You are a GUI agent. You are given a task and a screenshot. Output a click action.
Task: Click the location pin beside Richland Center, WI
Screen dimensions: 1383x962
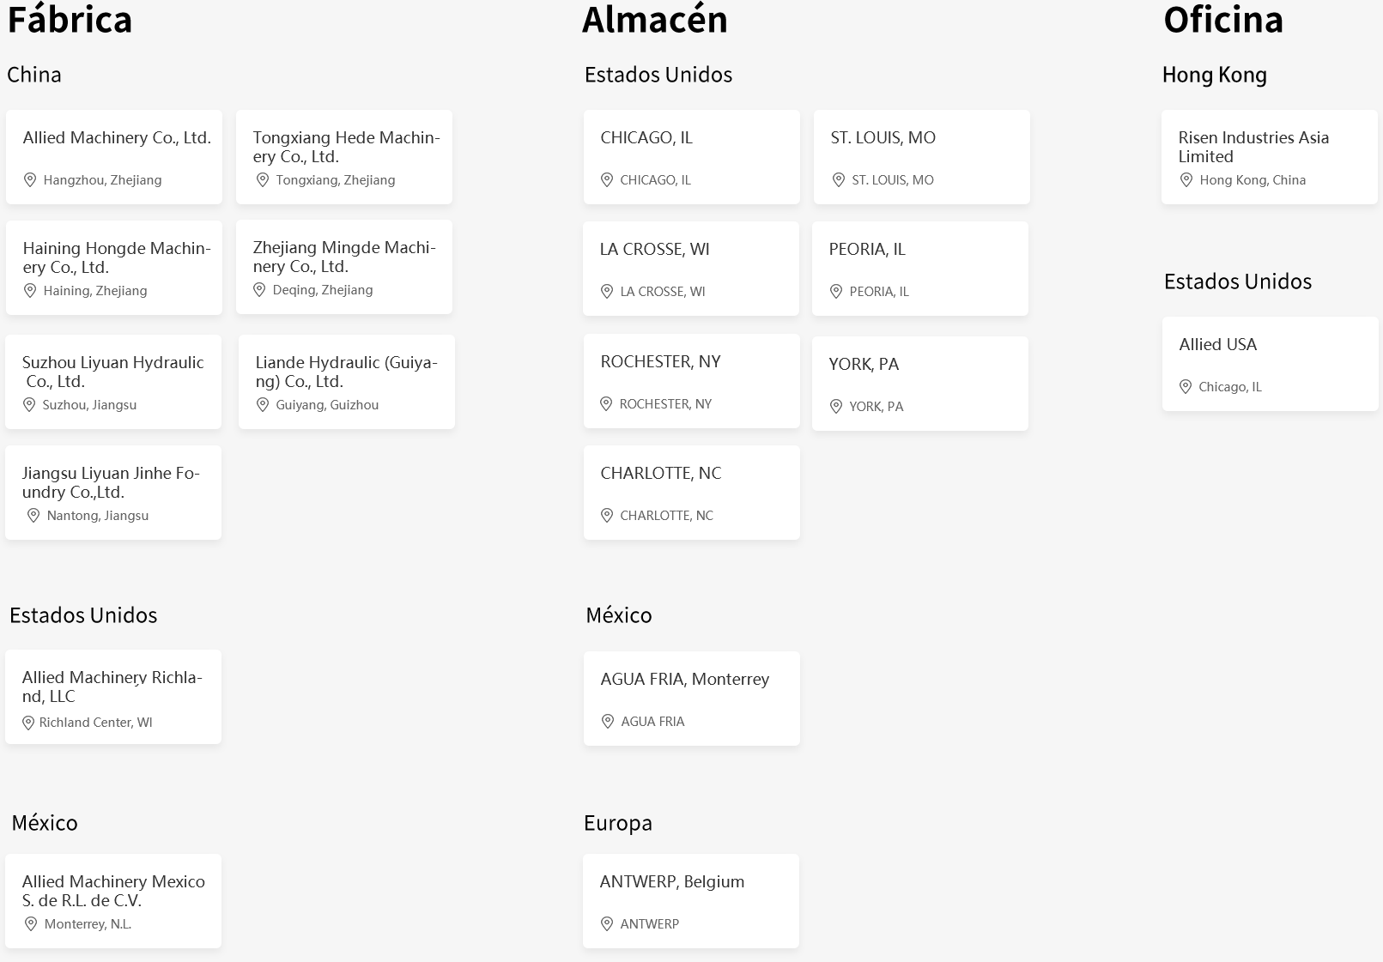[x=28, y=723]
